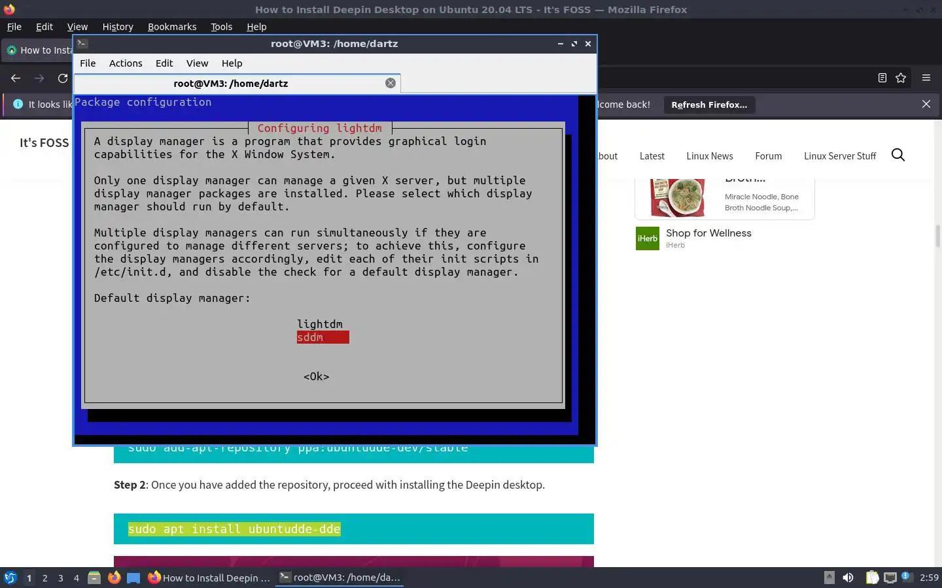Switch to root@VM3 terminal taskbar entry
The image size is (942, 588).
(340, 578)
